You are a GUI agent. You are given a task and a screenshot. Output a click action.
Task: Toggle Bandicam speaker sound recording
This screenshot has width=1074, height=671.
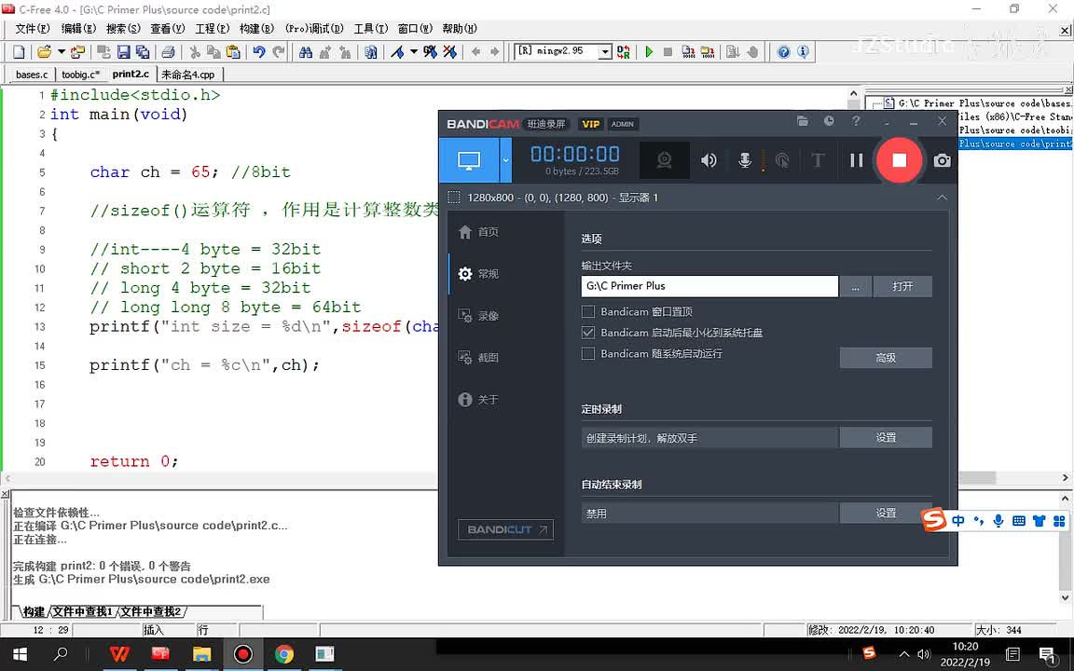coord(709,160)
